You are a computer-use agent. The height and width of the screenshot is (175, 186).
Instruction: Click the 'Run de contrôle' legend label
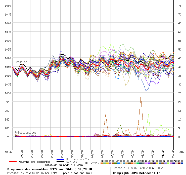pos(78,159)
